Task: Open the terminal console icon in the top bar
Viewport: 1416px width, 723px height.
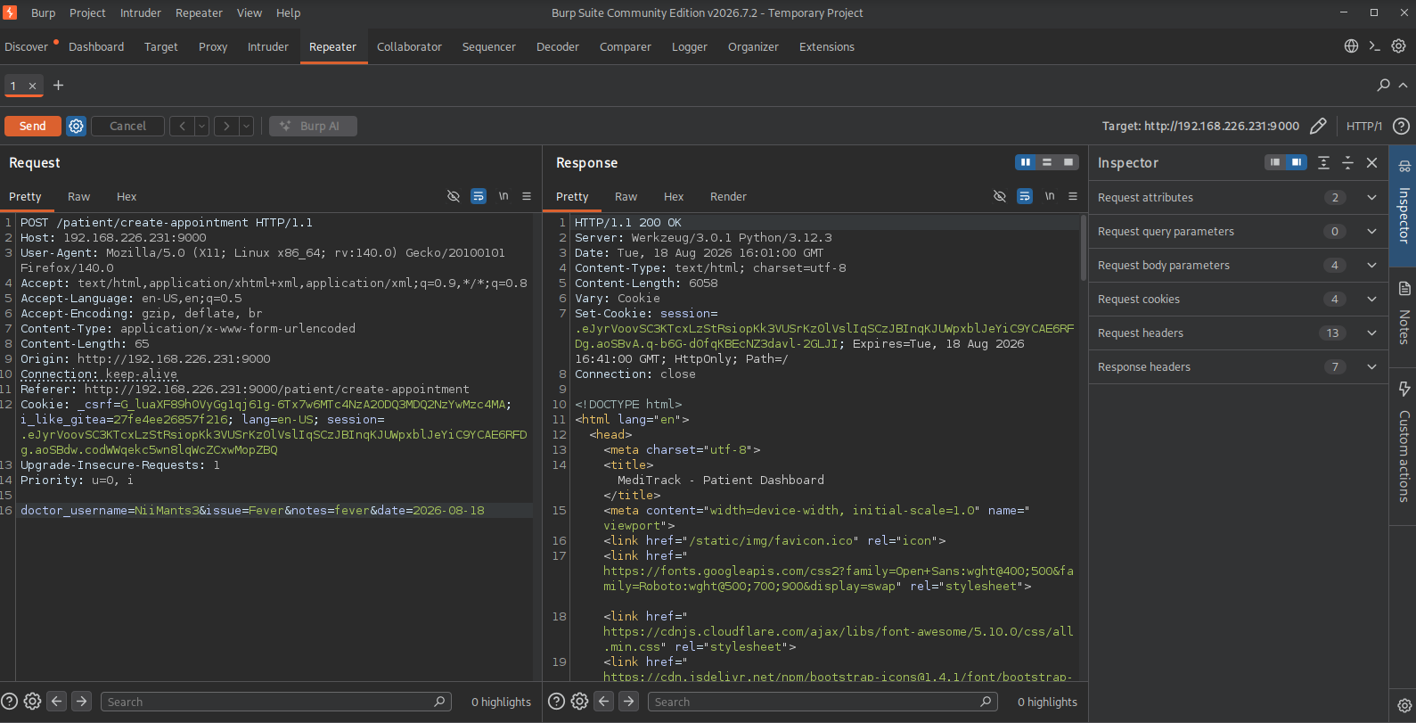Action: [1374, 46]
